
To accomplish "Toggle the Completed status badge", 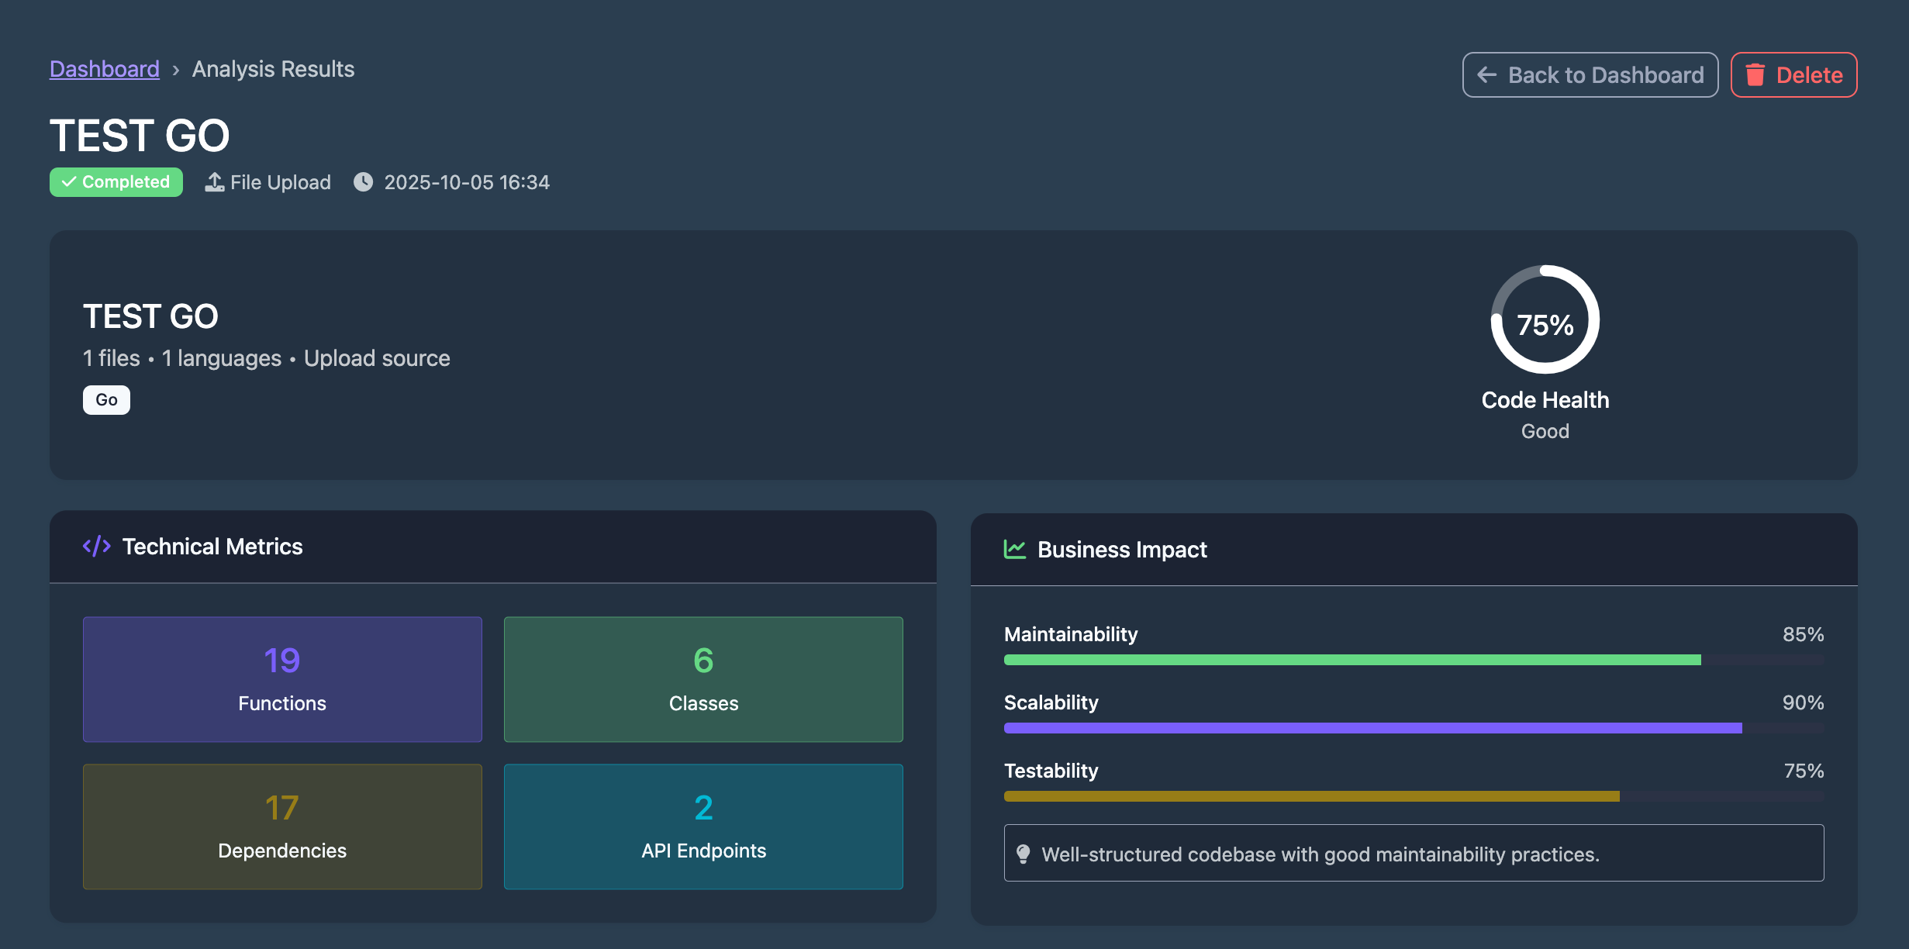I will pos(116,181).
